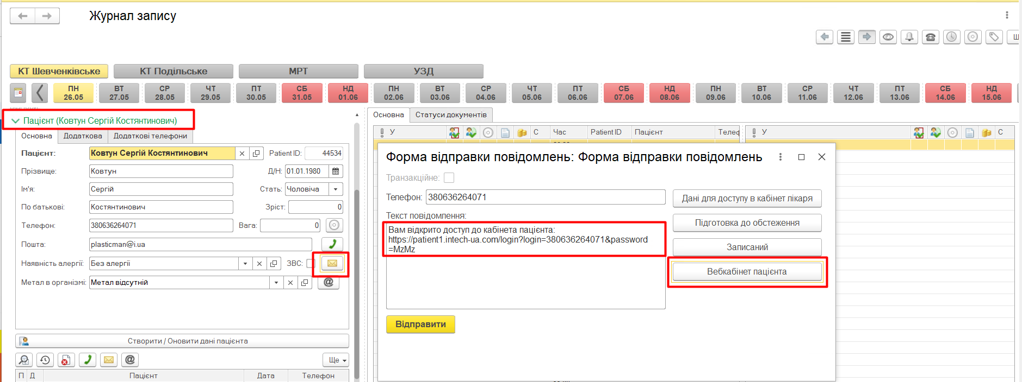The width and height of the screenshot is (1022, 382).
Task: Toggle the Транзакційне checkbox
Action: tap(449, 178)
